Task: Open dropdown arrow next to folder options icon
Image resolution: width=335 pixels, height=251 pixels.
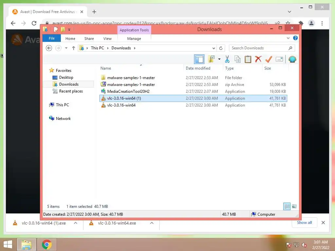Action: pos(219,59)
